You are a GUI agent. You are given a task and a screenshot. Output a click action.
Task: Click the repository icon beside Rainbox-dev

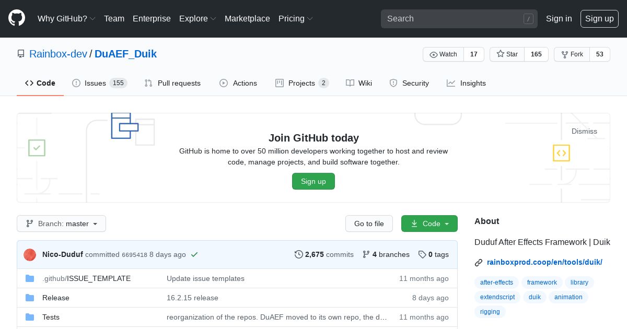[x=21, y=54]
